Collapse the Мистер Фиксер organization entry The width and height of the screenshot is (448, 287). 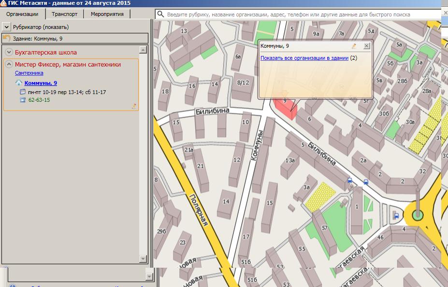[9, 64]
